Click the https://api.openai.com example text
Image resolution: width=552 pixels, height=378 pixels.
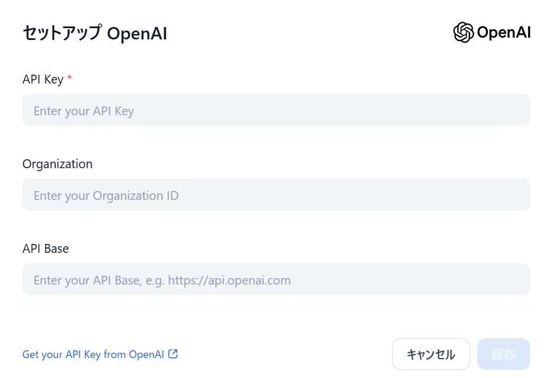tap(229, 280)
